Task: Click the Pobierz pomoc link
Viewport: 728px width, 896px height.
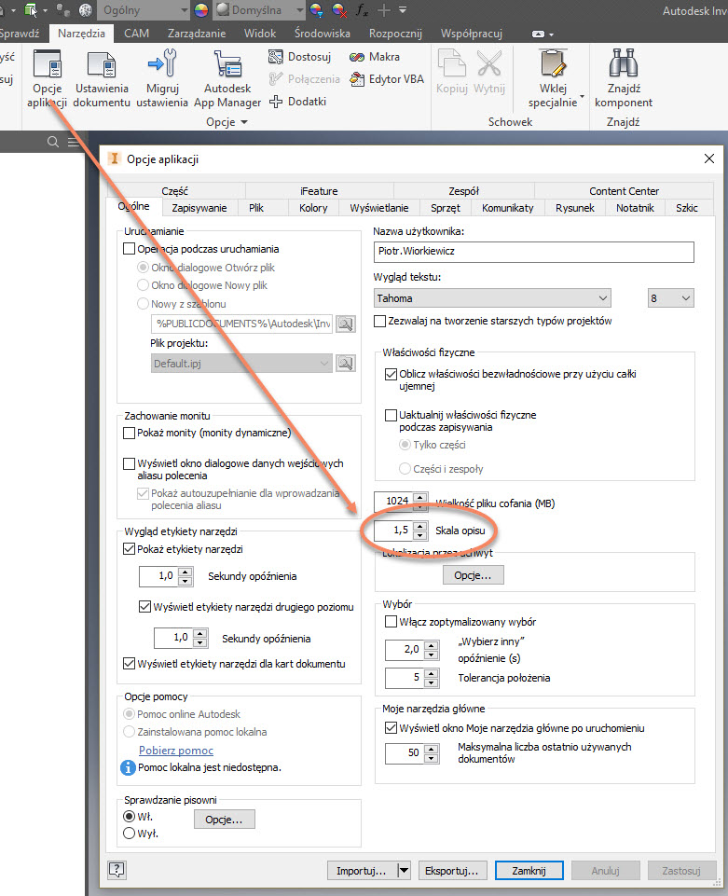Action: pyautogui.click(x=176, y=751)
